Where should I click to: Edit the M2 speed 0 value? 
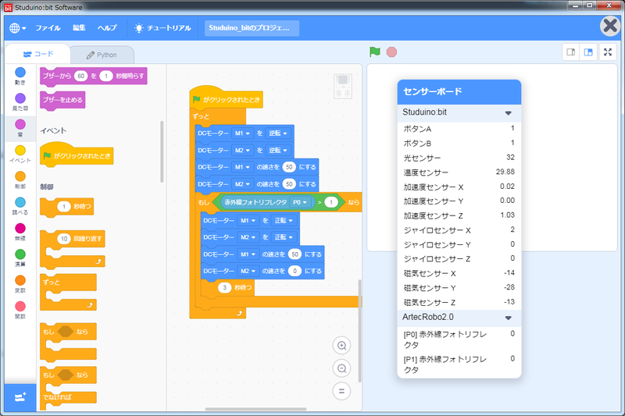295,271
